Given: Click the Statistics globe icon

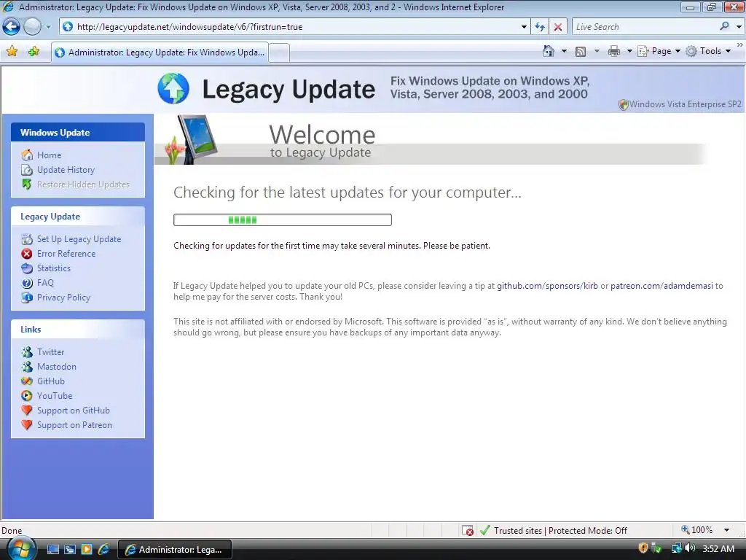Looking at the screenshot, I should [27, 268].
